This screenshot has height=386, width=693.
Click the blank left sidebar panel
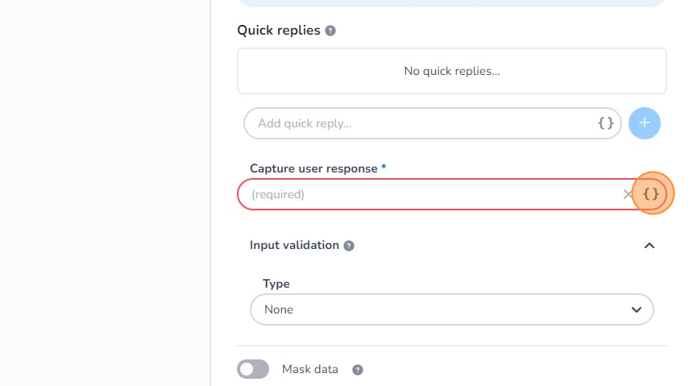(x=105, y=193)
